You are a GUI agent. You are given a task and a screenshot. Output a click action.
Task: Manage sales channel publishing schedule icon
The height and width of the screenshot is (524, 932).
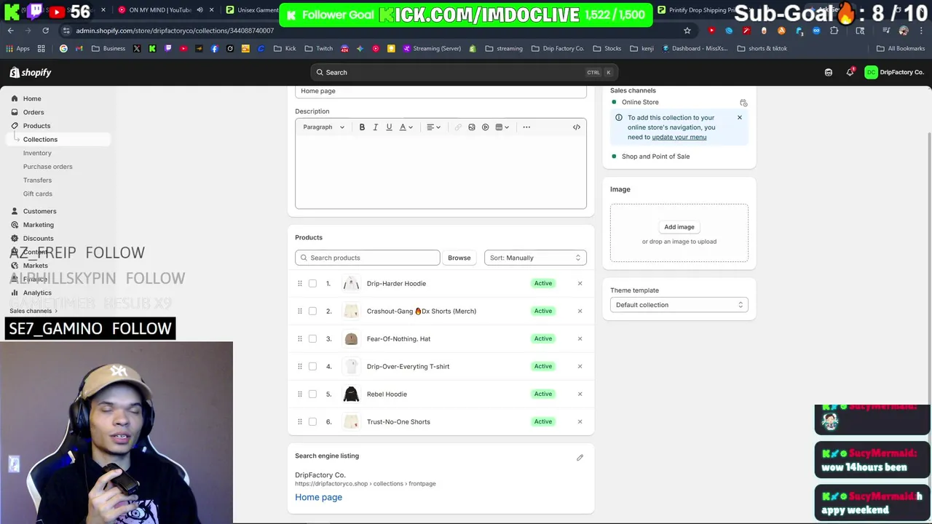click(x=743, y=103)
